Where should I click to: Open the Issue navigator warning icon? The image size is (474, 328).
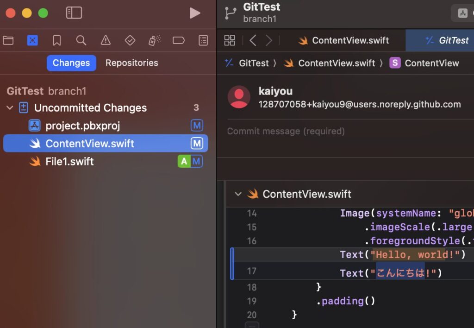tap(106, 40)
